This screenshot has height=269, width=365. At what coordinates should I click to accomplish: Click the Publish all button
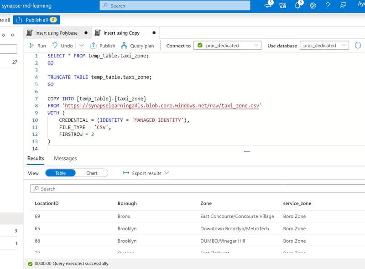pyautogui.click(x=36, y=20)
